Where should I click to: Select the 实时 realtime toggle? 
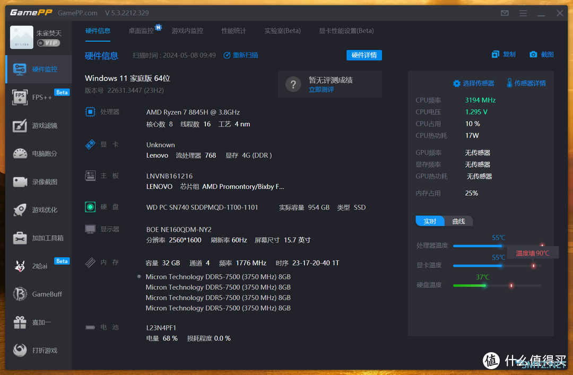pyautogui.click(x=430, y=221)
